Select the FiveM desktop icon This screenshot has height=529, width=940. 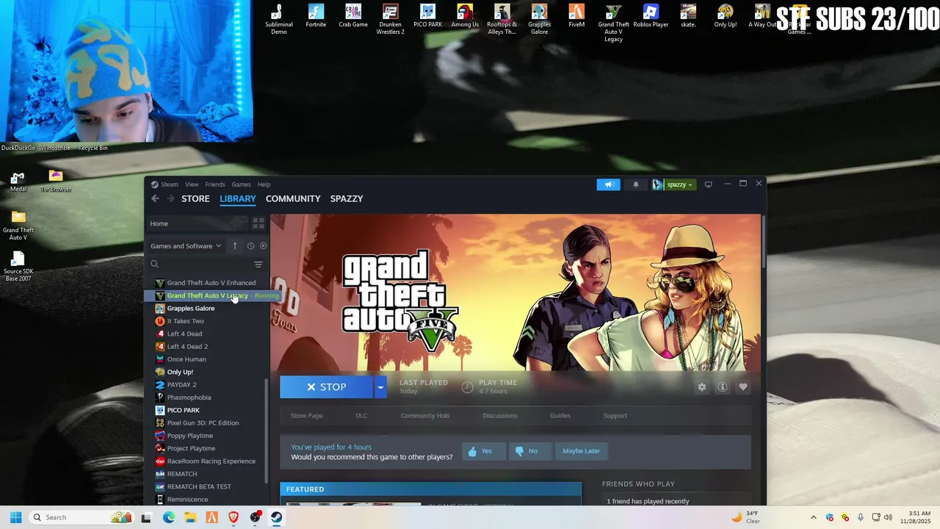click(576, 16)
